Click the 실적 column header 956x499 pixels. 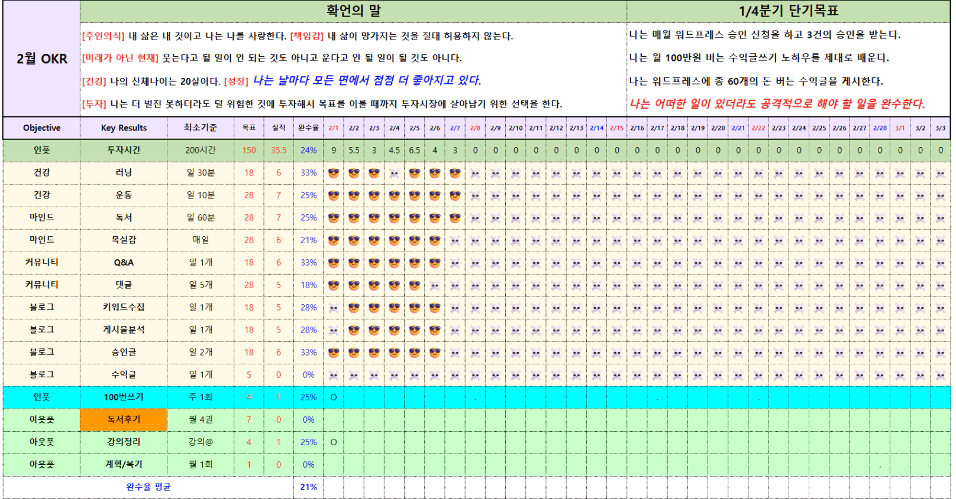(x=279, y=128)
